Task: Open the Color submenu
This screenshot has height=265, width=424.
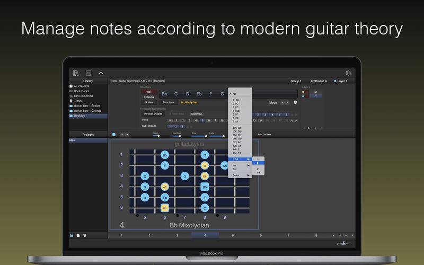Action: (240, 175)
